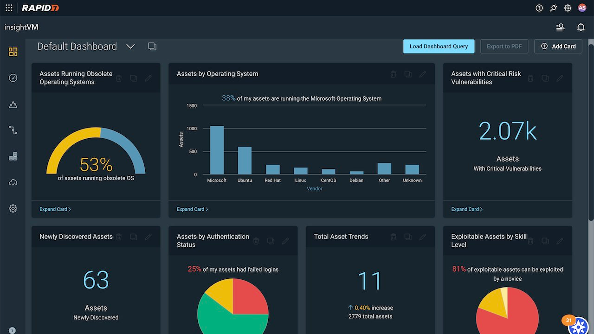This screenshot has width=594, height=334.
Task: Open the Default Dashboard dropdown chevron
Action: 130,46
